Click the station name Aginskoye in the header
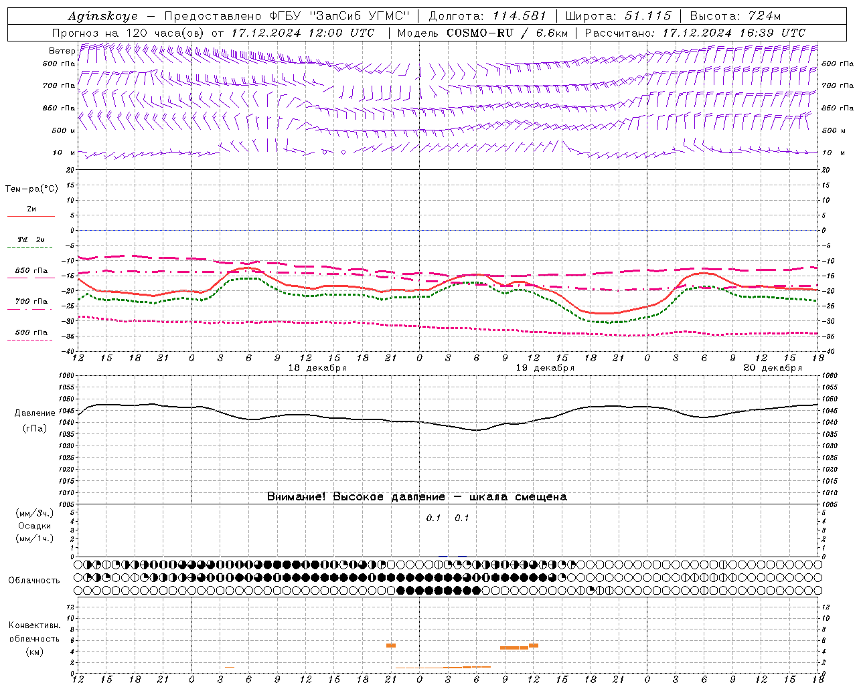The height and width of the screenshot is (685, 857). (x=102, y=16)
